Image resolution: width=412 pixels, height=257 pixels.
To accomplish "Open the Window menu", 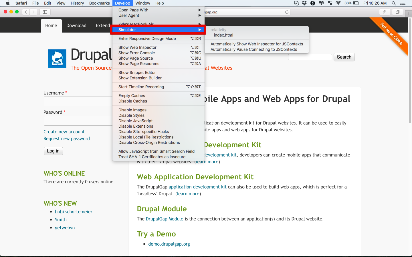I will [x=142, y=3].
